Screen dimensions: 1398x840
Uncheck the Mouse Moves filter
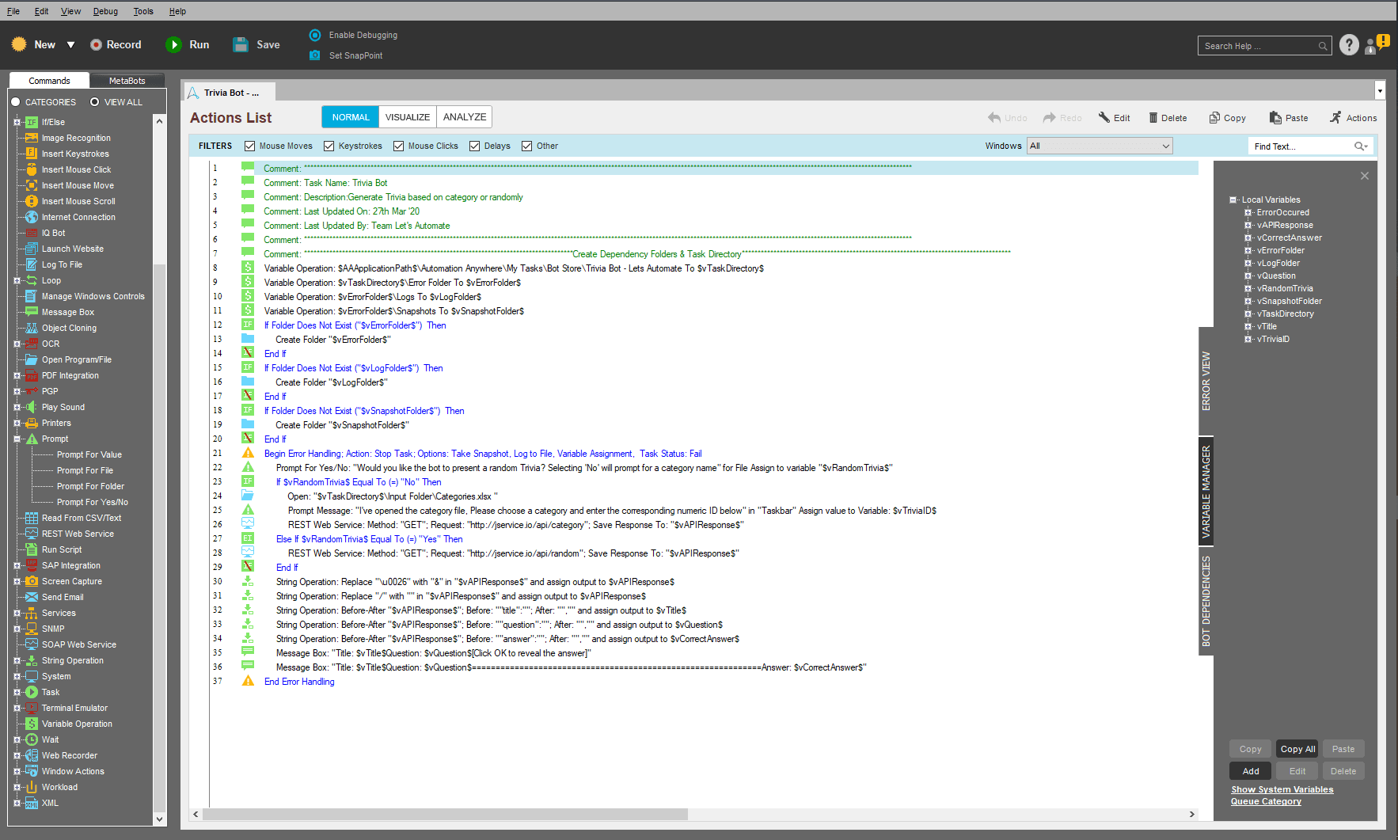coord(250,146)
